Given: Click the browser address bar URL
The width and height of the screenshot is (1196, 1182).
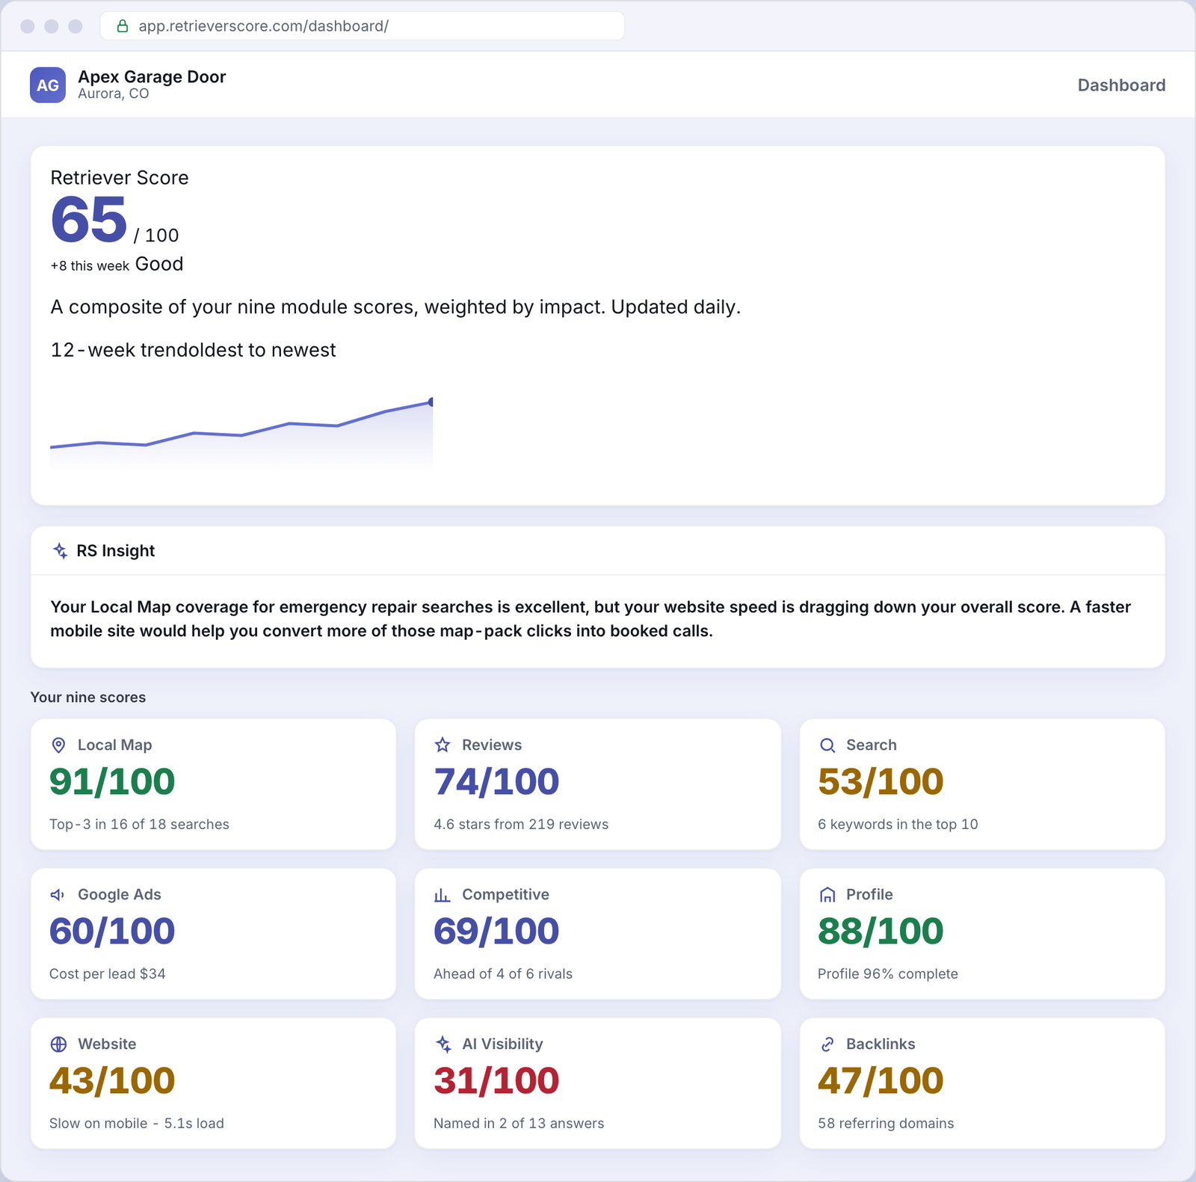Looking at the screenshot, I should click(x=263, y=26).
